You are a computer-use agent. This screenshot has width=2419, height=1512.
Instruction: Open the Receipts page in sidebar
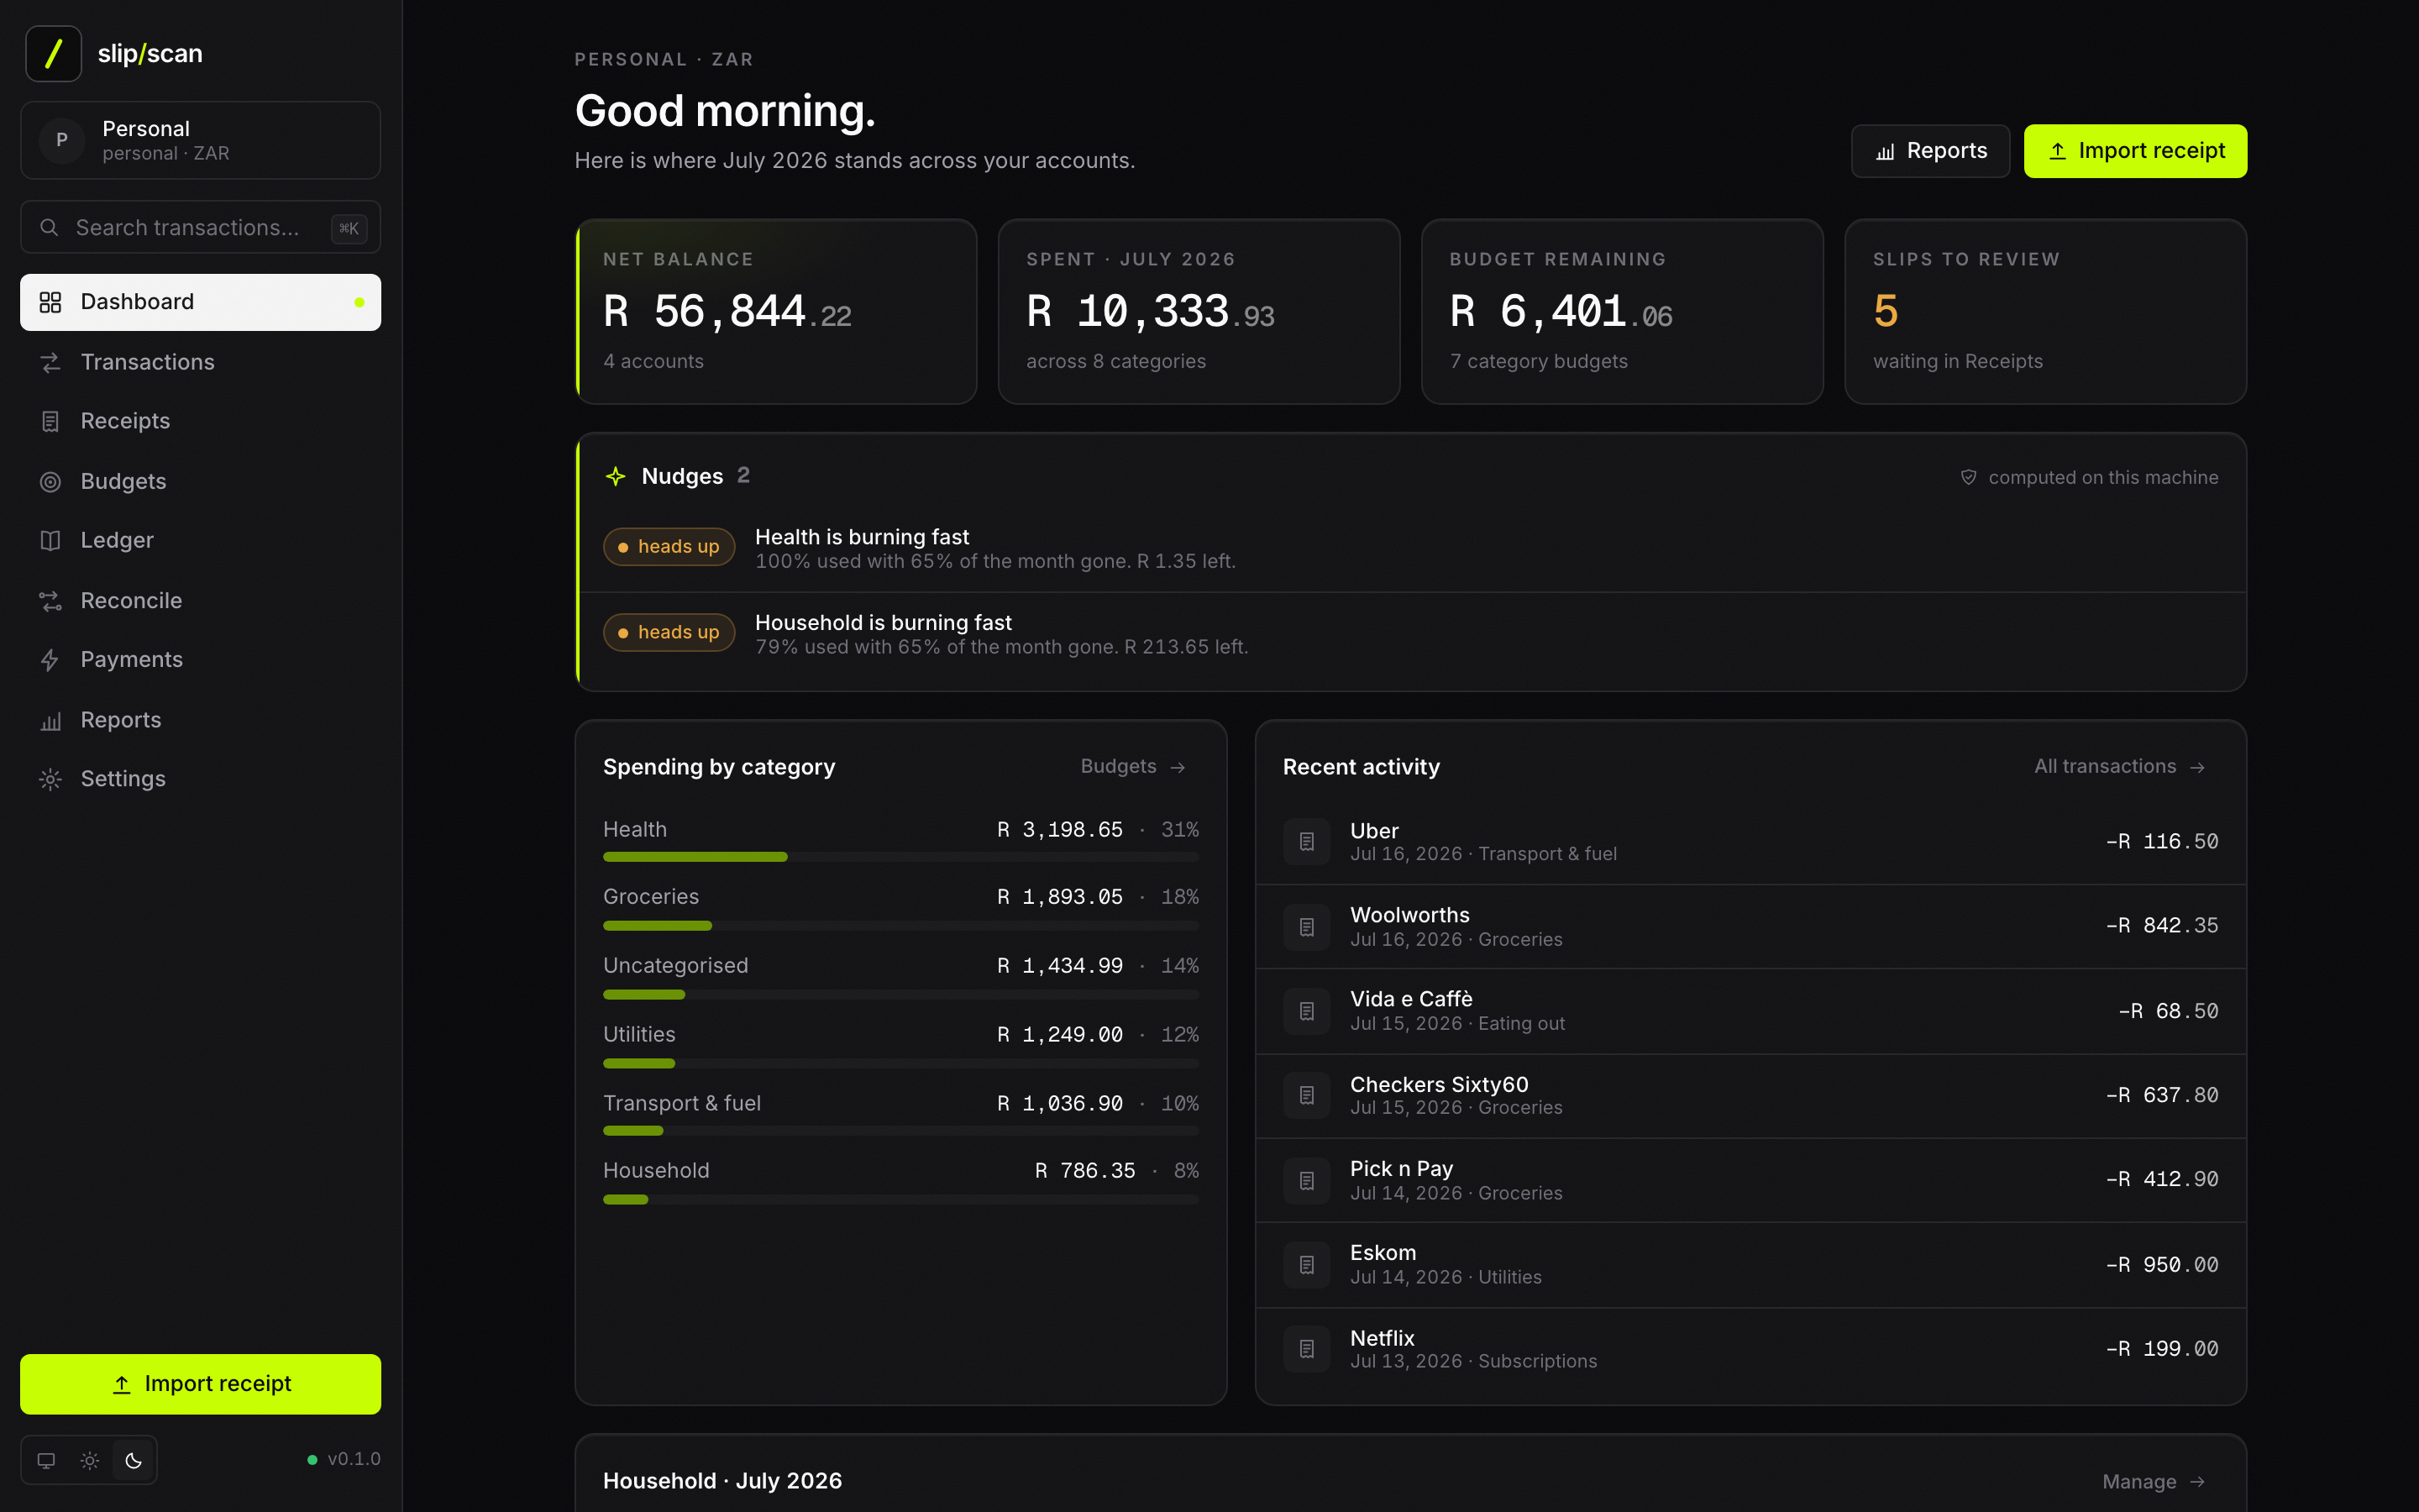(200, 421)
